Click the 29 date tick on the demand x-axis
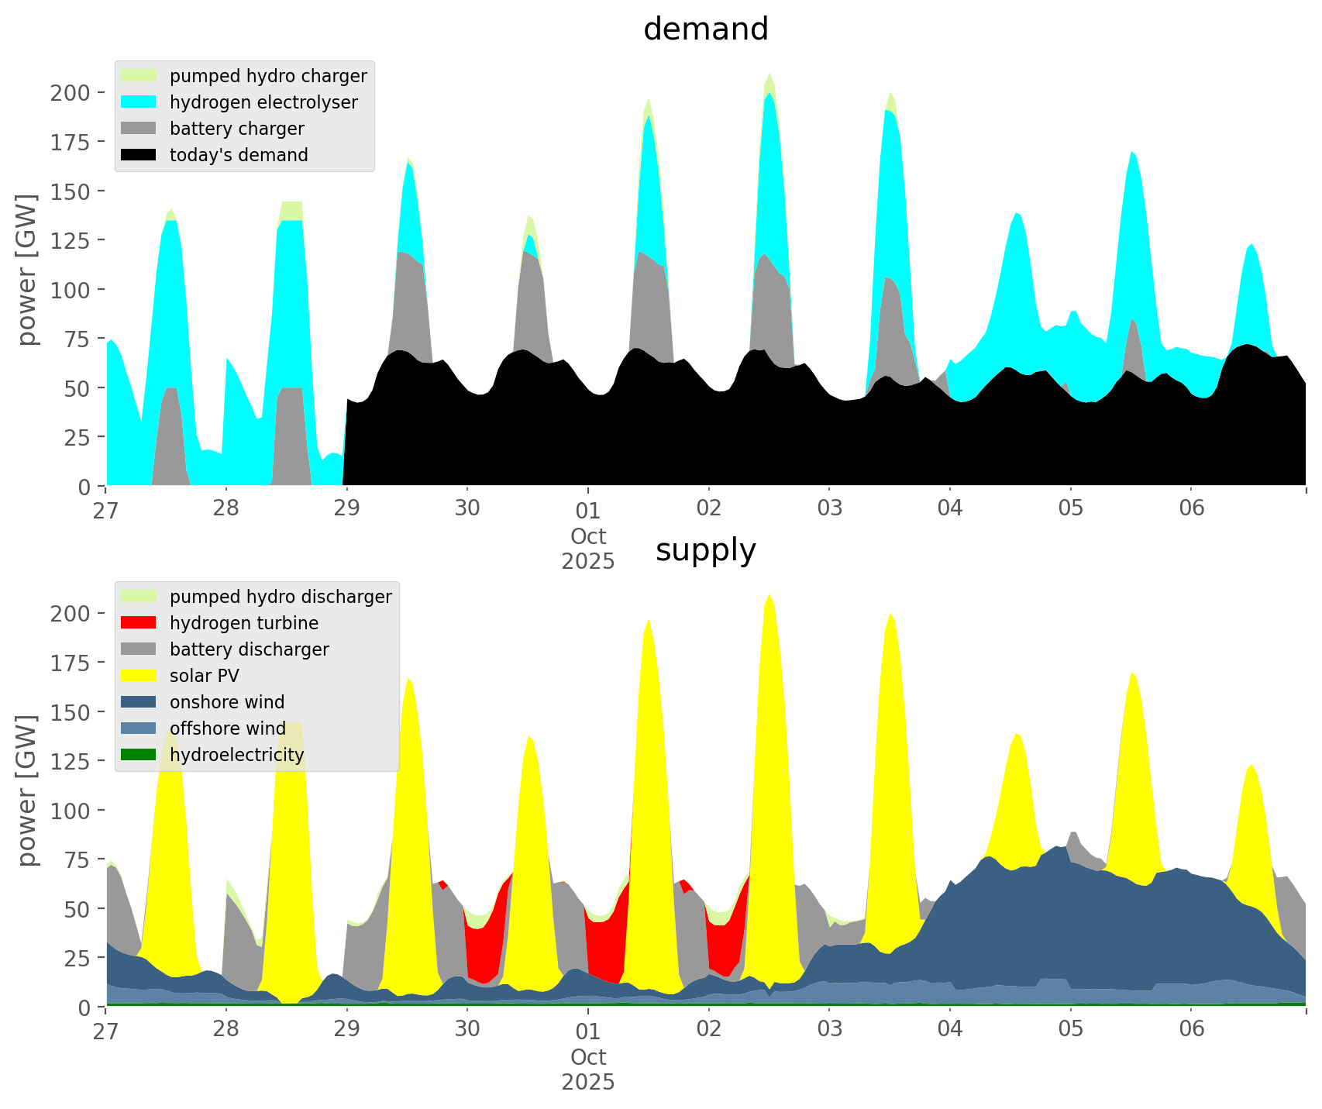Image resolution: width=1322 pixels, height=1109 pixels. pyautogui.click(x=346, y=508)
